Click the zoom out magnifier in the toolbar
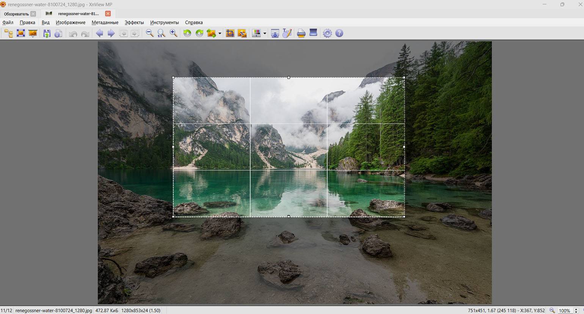Image resolution: width=584 pixels, height=314 pixels. click(150, 33)
